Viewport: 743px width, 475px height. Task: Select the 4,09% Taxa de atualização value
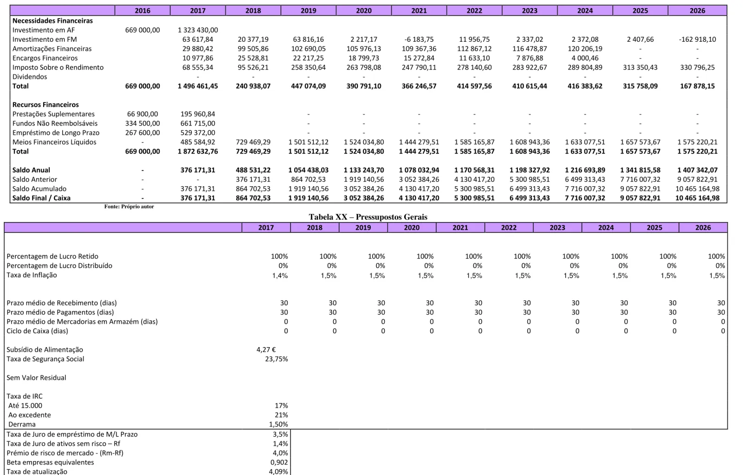278,471
